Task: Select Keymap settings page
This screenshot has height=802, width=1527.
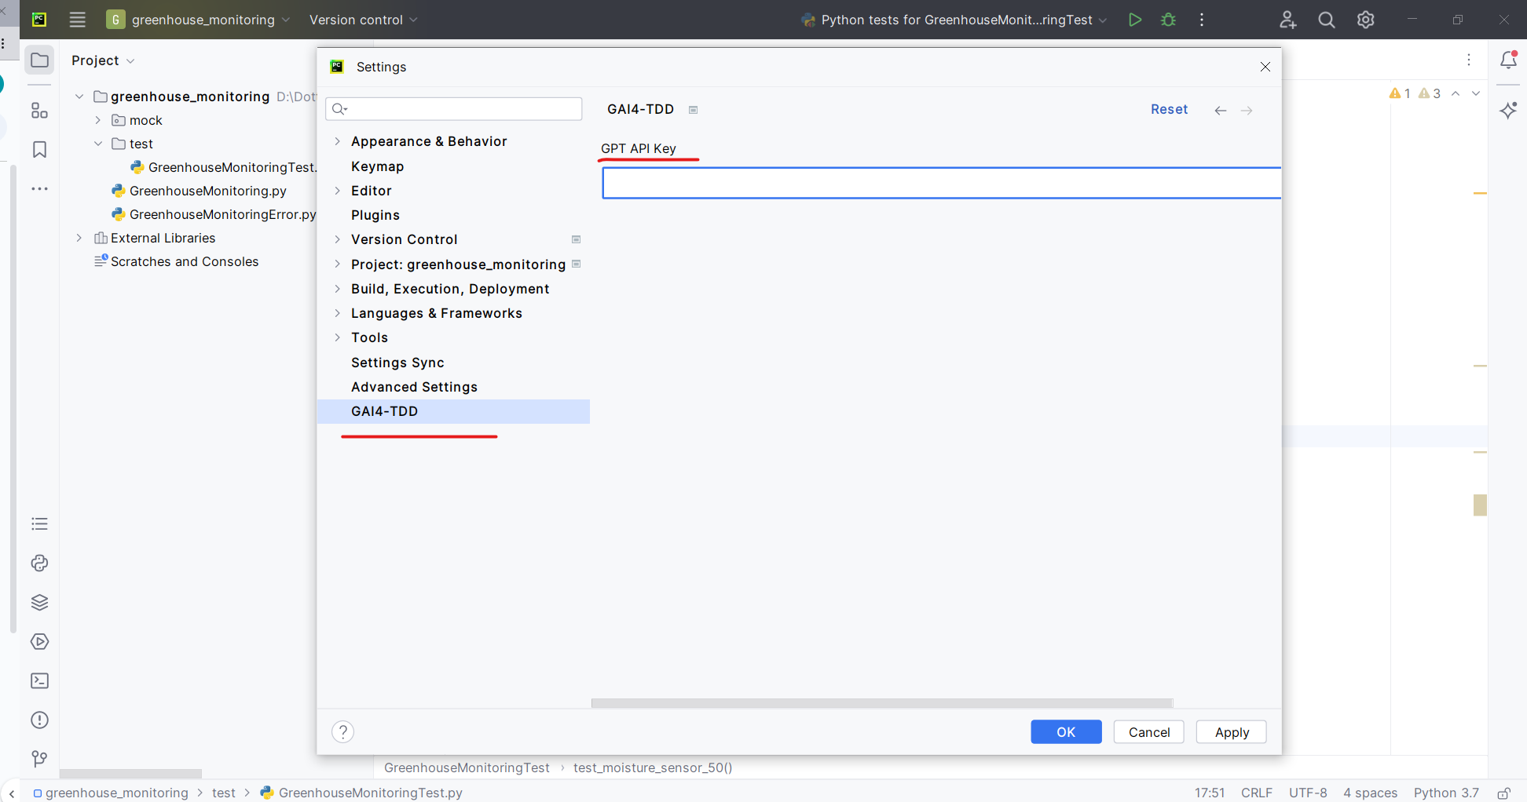Action: coord(377,166)
